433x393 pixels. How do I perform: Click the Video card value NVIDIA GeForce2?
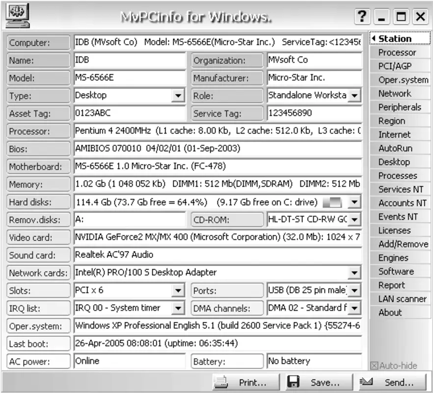pos(218,237)
